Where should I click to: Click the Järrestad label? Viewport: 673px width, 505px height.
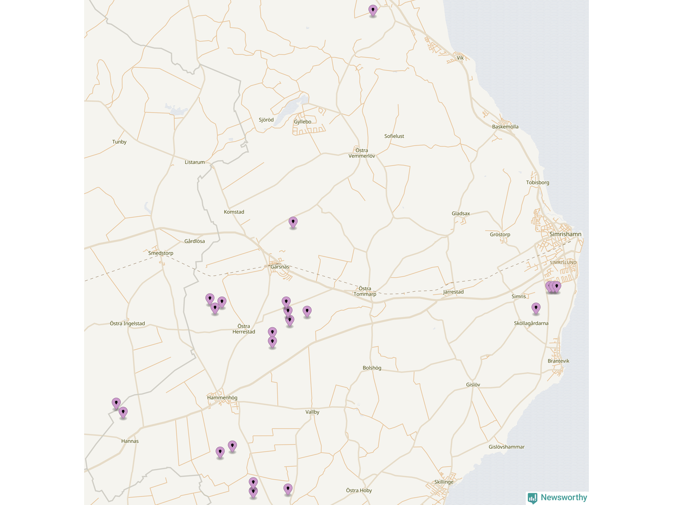click(x=453, y=292)
